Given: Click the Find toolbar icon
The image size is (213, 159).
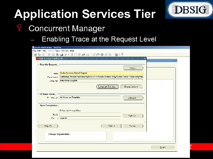Looking at the screenshot, I should [x=39, y=55].
